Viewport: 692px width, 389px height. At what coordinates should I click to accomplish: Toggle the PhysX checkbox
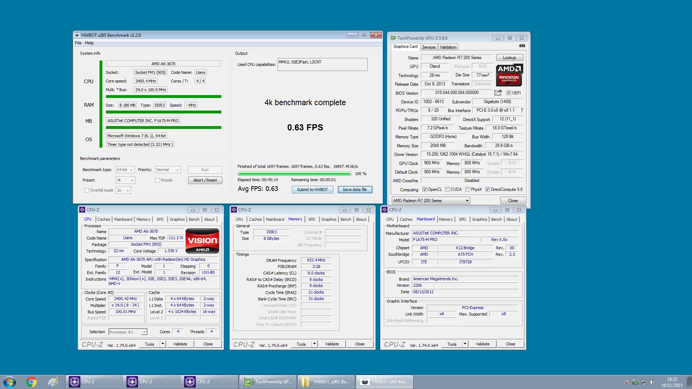[467, 189]
